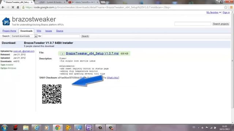Show hidden tray icons arrow
This screenshot has height=131, width=234.
coord(199,128)
